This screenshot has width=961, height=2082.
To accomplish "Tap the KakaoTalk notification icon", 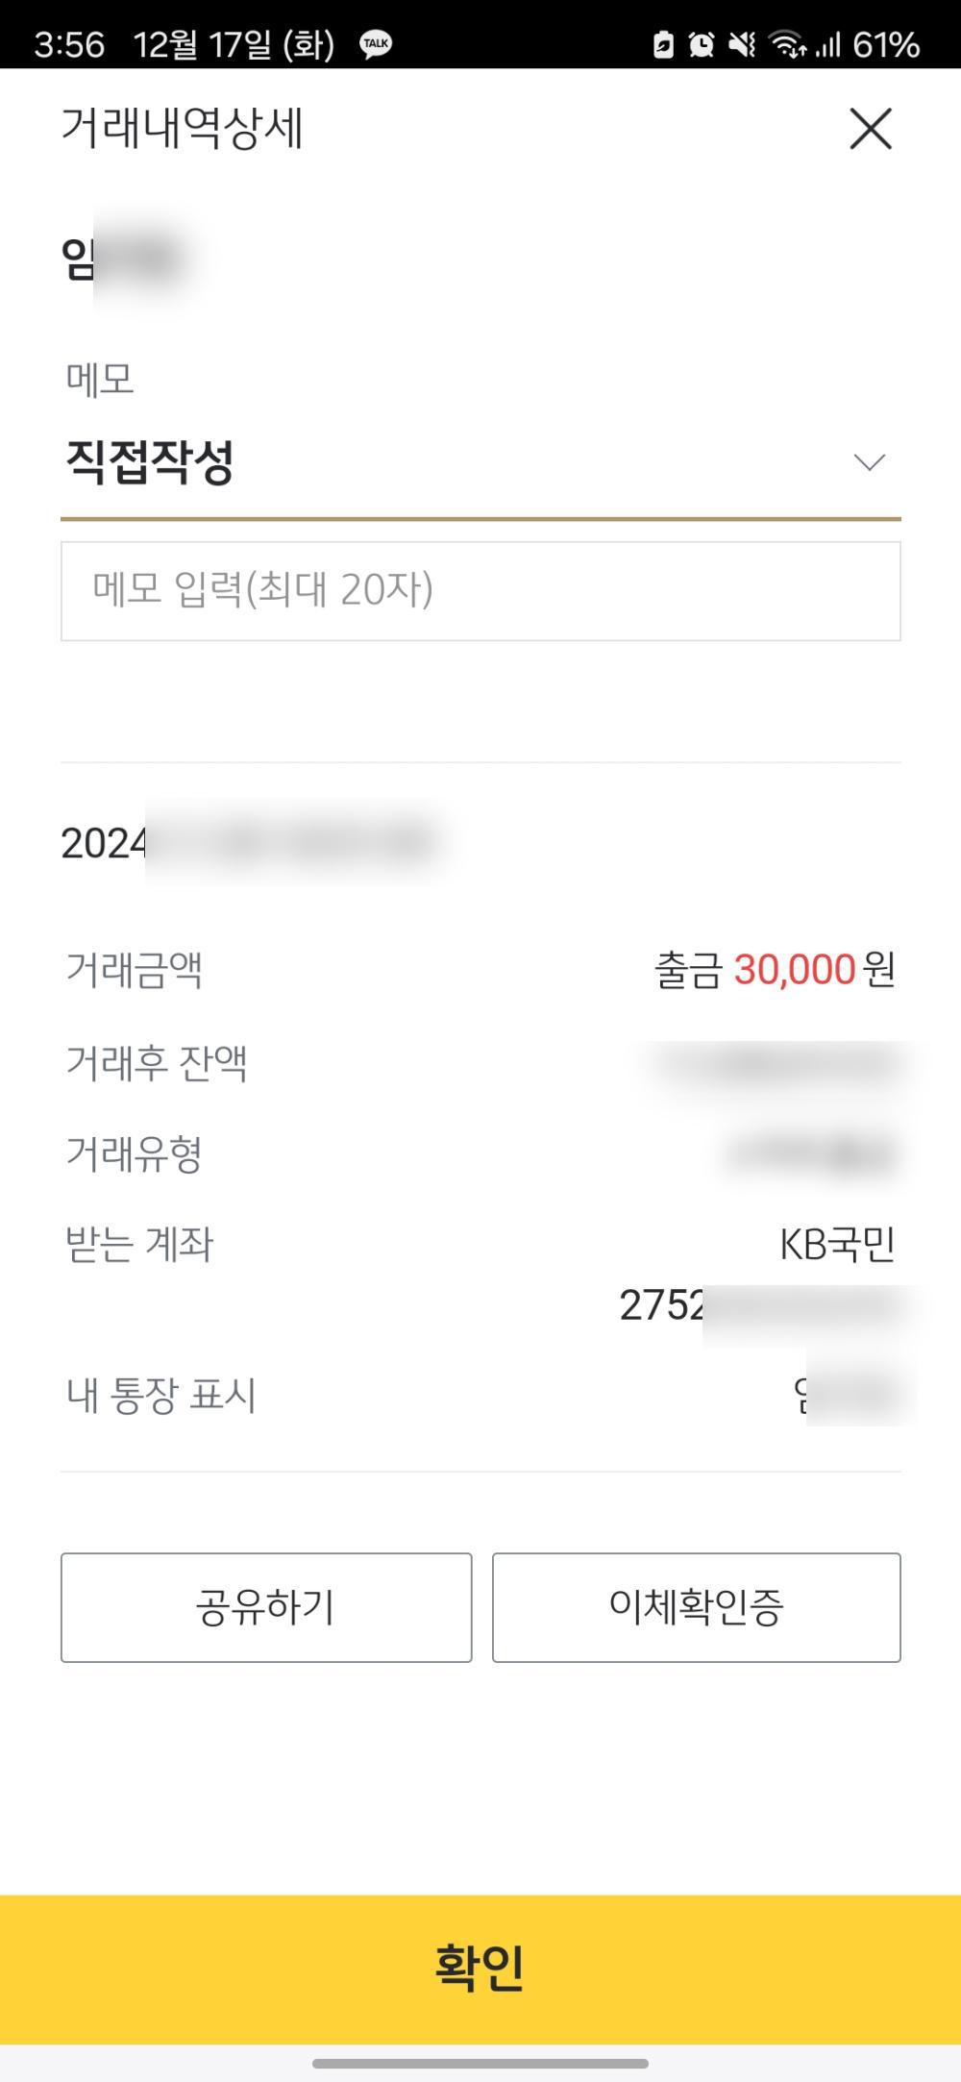I will [x=376, y=44].
